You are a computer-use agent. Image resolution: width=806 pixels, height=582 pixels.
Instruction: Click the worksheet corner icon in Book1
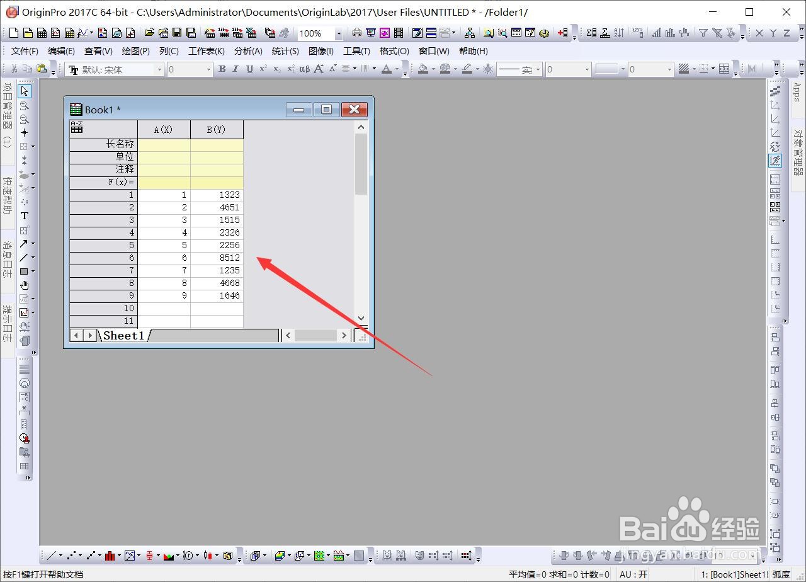[77, 128]
